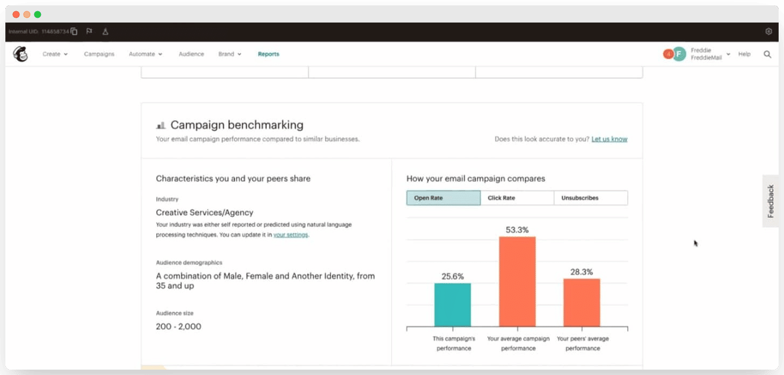Screen dimensions: 784x375
Task: Click the "Your average campaign performance" axis label
Action: coord(518,343)
